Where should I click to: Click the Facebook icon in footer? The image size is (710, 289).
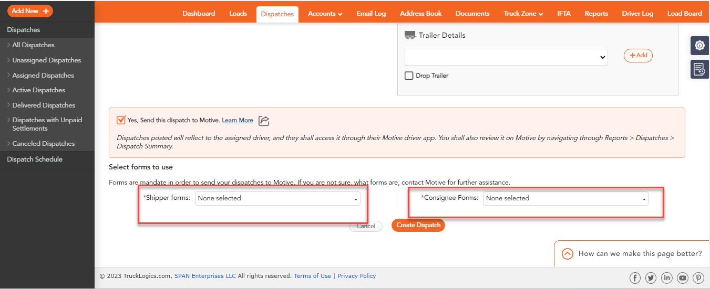click(x=635, y=278)
